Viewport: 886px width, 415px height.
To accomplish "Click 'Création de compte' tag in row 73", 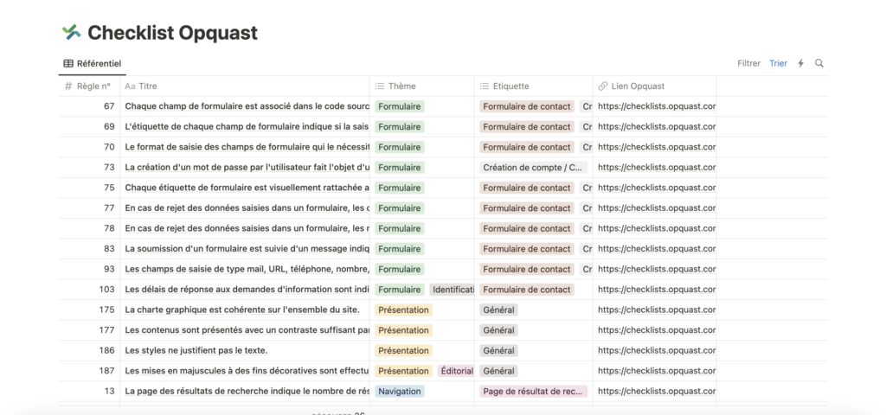I will click(533, 167).
